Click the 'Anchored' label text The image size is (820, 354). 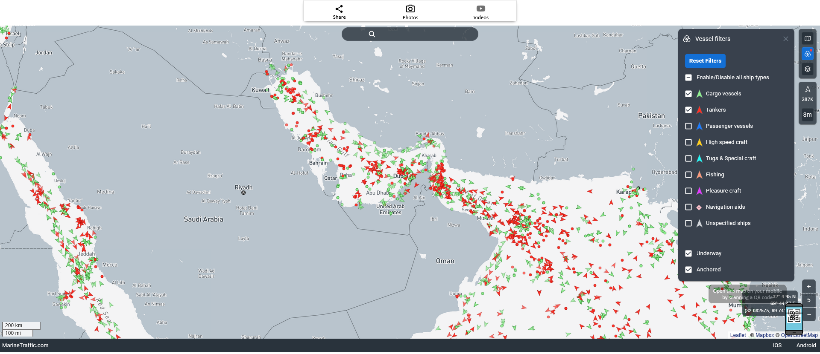tap(709, 270)
